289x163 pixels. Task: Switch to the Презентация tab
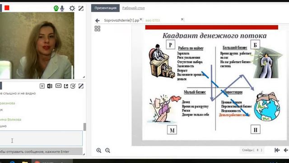(x=105, y=8)
